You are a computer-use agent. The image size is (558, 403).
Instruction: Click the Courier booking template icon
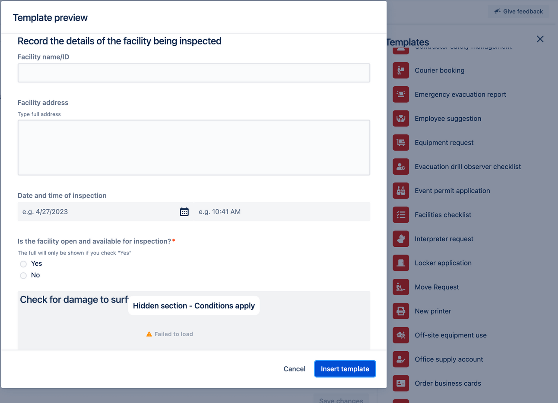(x=401, y=70)
